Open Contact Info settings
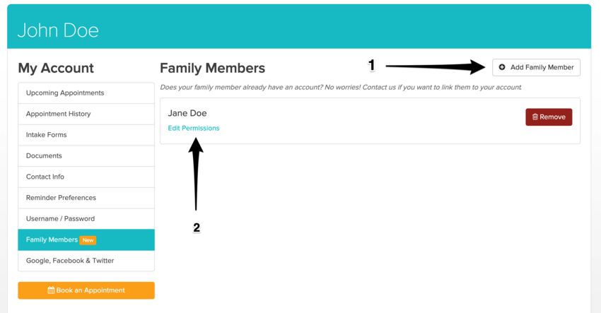 point(45,177)
